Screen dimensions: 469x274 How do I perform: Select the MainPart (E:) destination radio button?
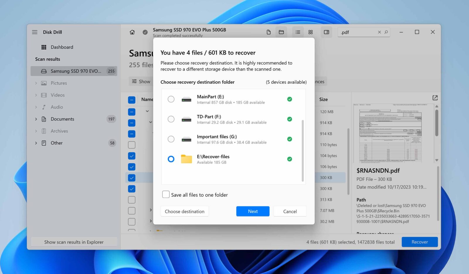(x=171, y=99)
